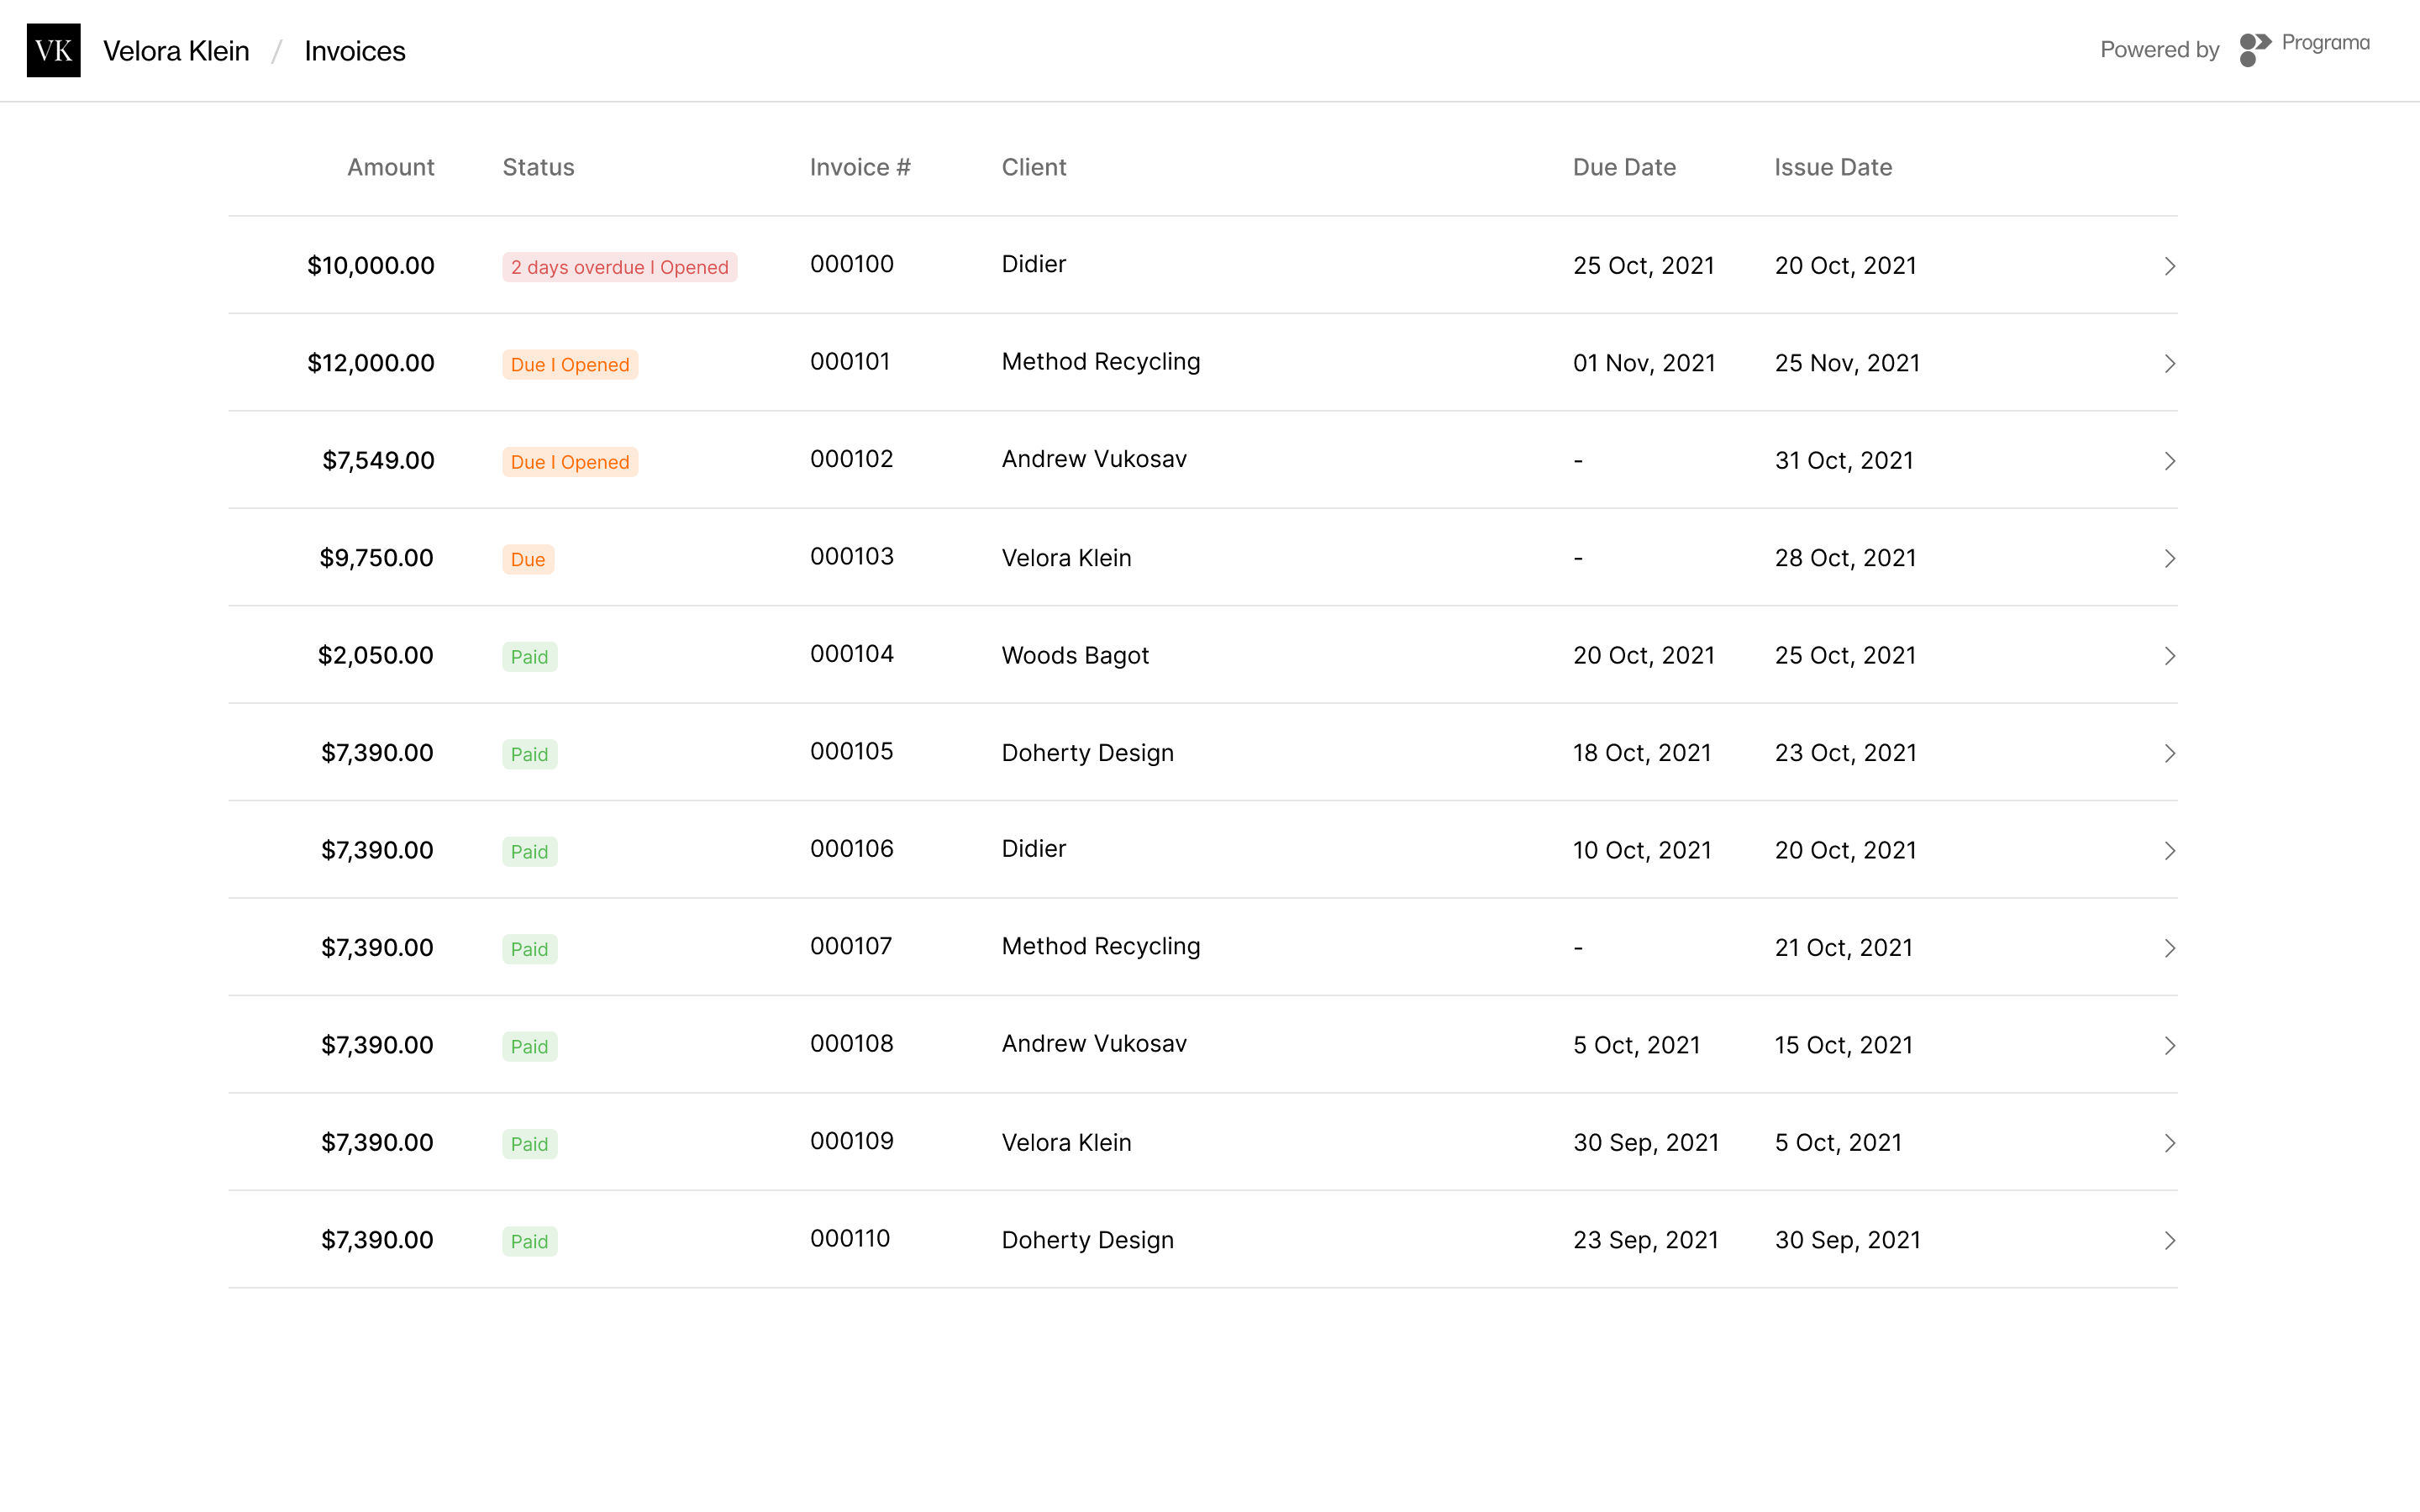The height and width of the screenshot is (1512, 2420).
Task: Click the Due | Opened badge for invoice 000101
Action: tap(570, 364)
